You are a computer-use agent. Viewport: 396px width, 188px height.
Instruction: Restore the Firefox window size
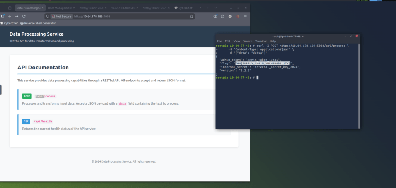pyautogui.click(x=238, y=8)
